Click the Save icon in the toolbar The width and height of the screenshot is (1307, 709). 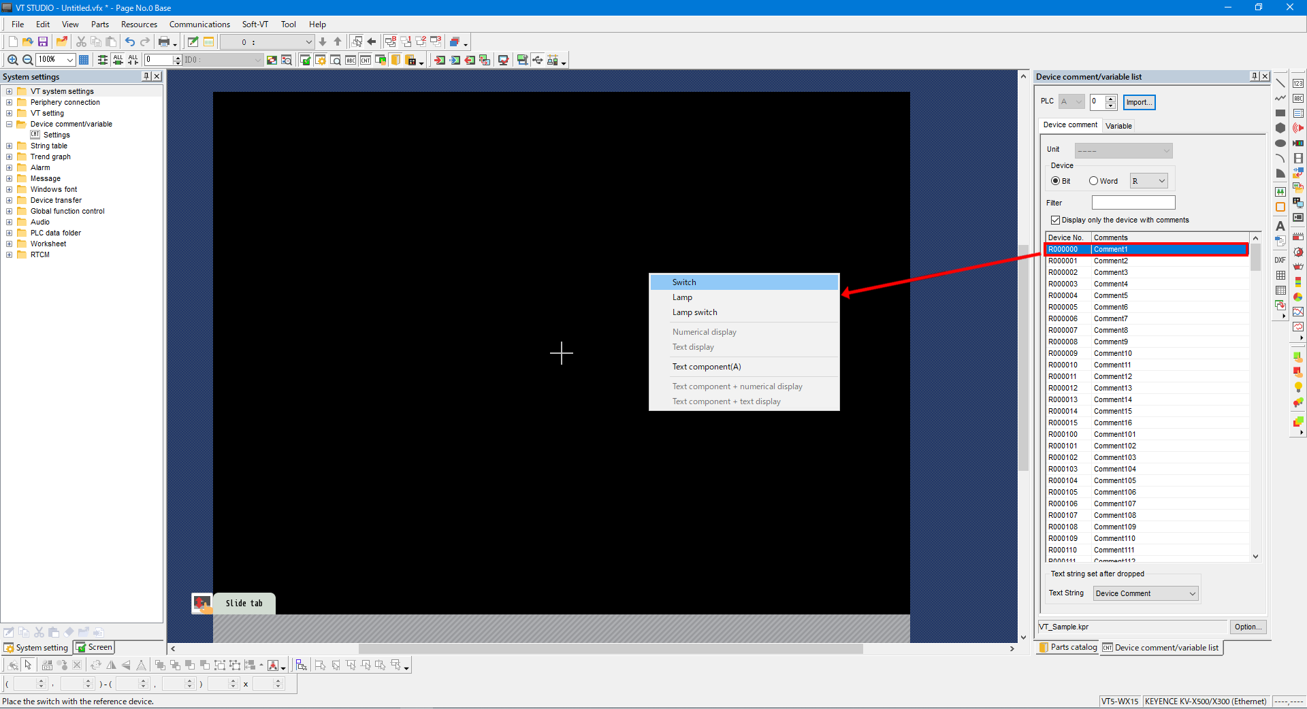[43, 42]
